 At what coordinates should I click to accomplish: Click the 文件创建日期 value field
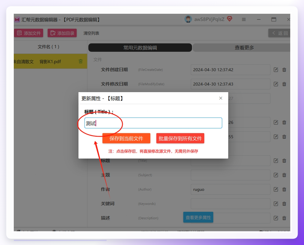coord(231,70)
